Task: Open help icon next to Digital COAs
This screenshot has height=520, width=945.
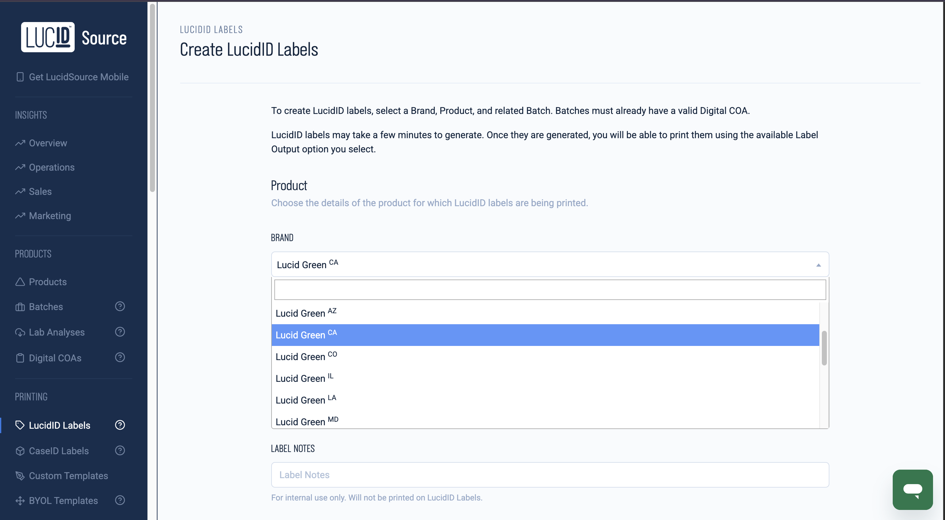Action: pyautogui.click(x=120, y=357)
